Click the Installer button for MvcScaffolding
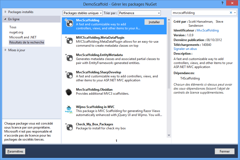The height and width of the screenshot is (160, 240). [x=154, y=22]
